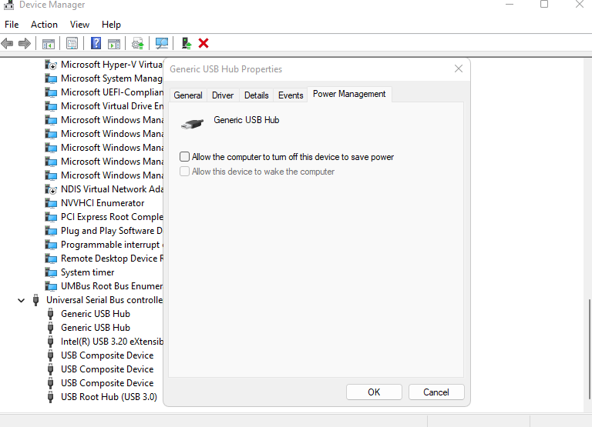Click the icon beside NVVHCI Enumerator
Viewport: 592px width, 427px height.
51,203
